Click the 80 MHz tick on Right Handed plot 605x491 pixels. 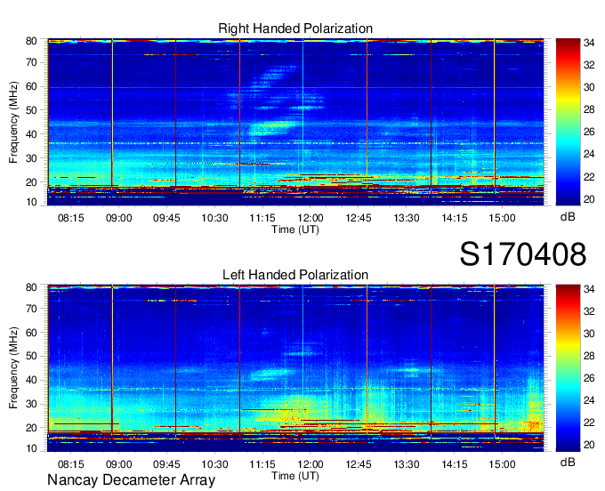(31, 41)
